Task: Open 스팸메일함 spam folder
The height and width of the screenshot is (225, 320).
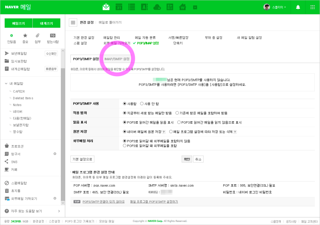Action: pos(19,183)
